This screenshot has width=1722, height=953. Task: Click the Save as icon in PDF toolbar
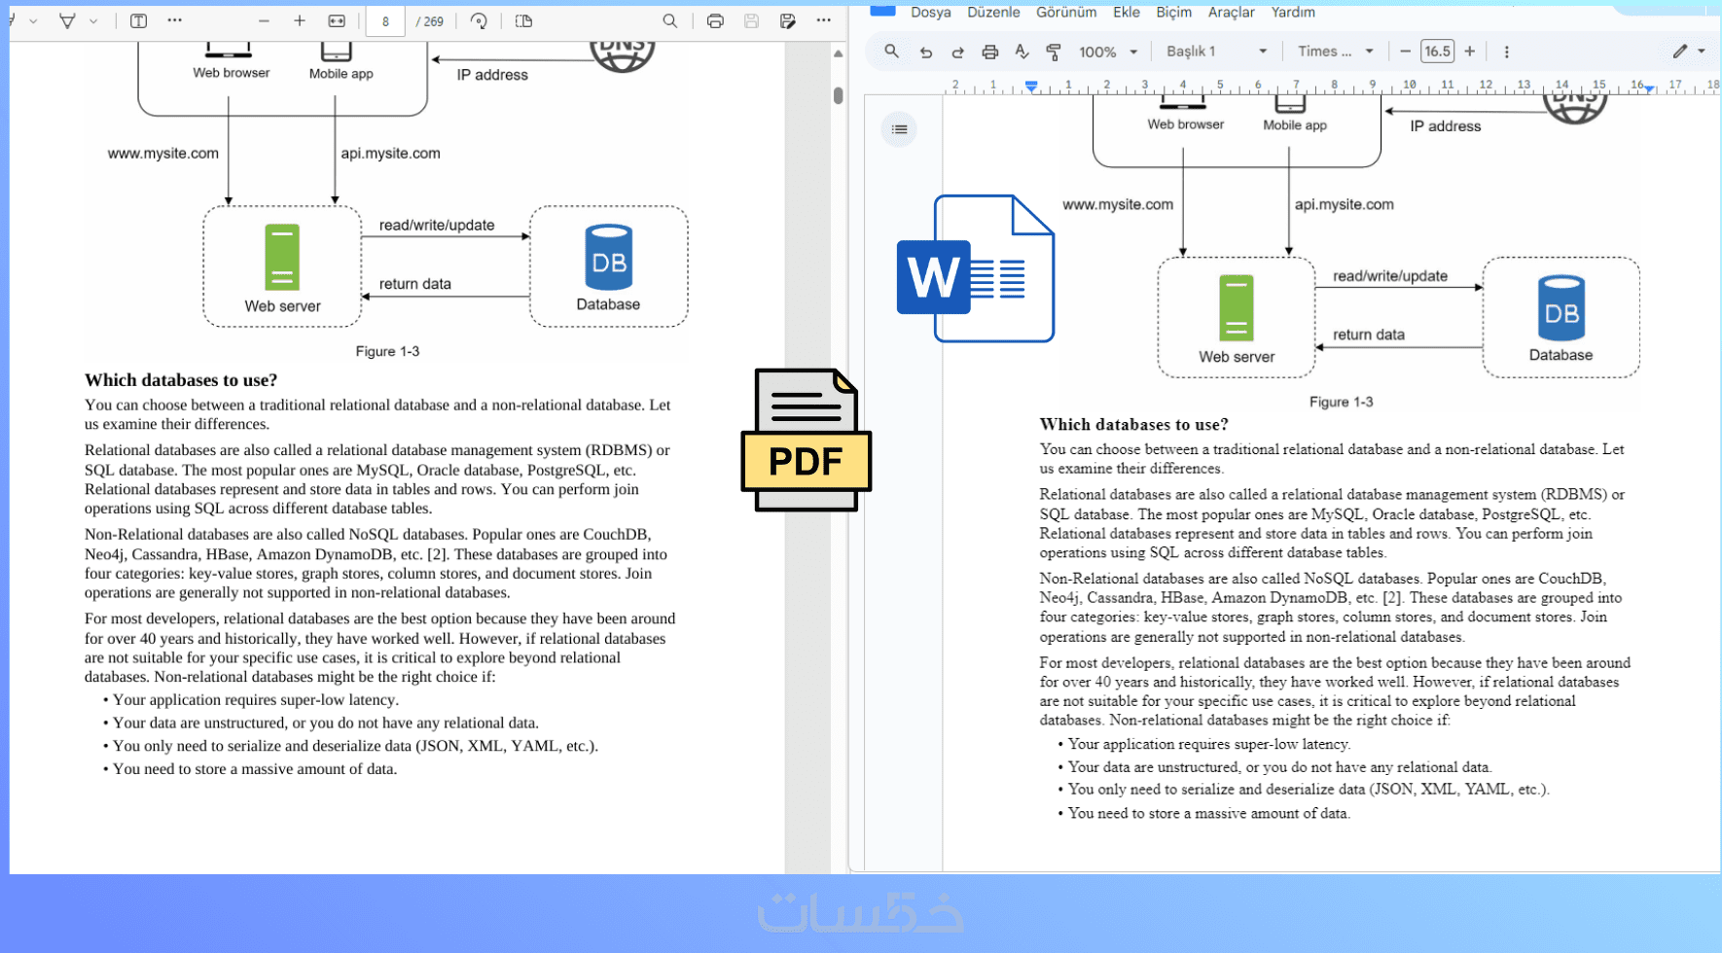[787, 20]
